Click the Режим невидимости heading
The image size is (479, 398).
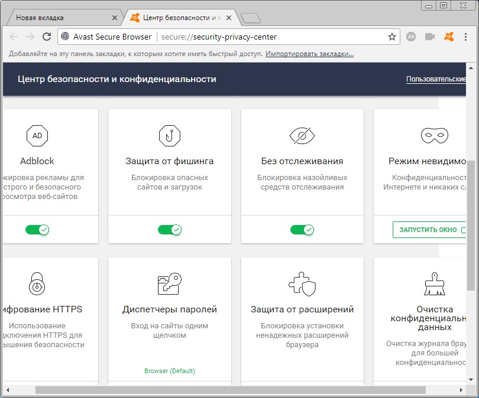(427, 161)
